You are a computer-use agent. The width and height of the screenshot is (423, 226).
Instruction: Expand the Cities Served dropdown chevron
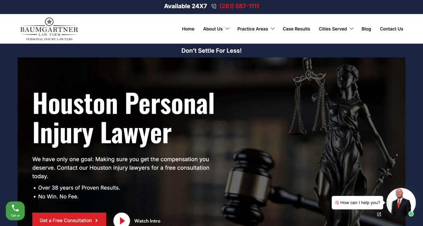[352, 29]
